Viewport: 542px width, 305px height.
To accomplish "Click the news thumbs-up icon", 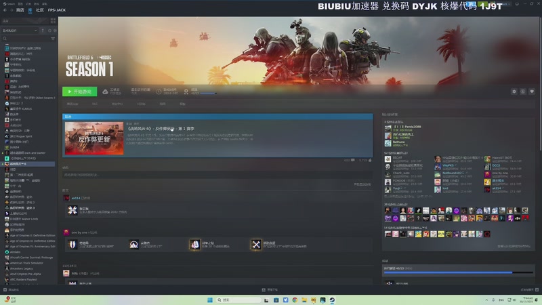I will click(x=370, y=161).
